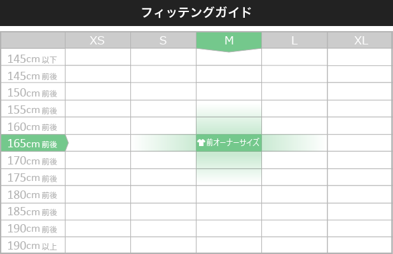Click the 175cm前後 height row label
The height and width of the screenshot is (254, 393).
[33, 177]
